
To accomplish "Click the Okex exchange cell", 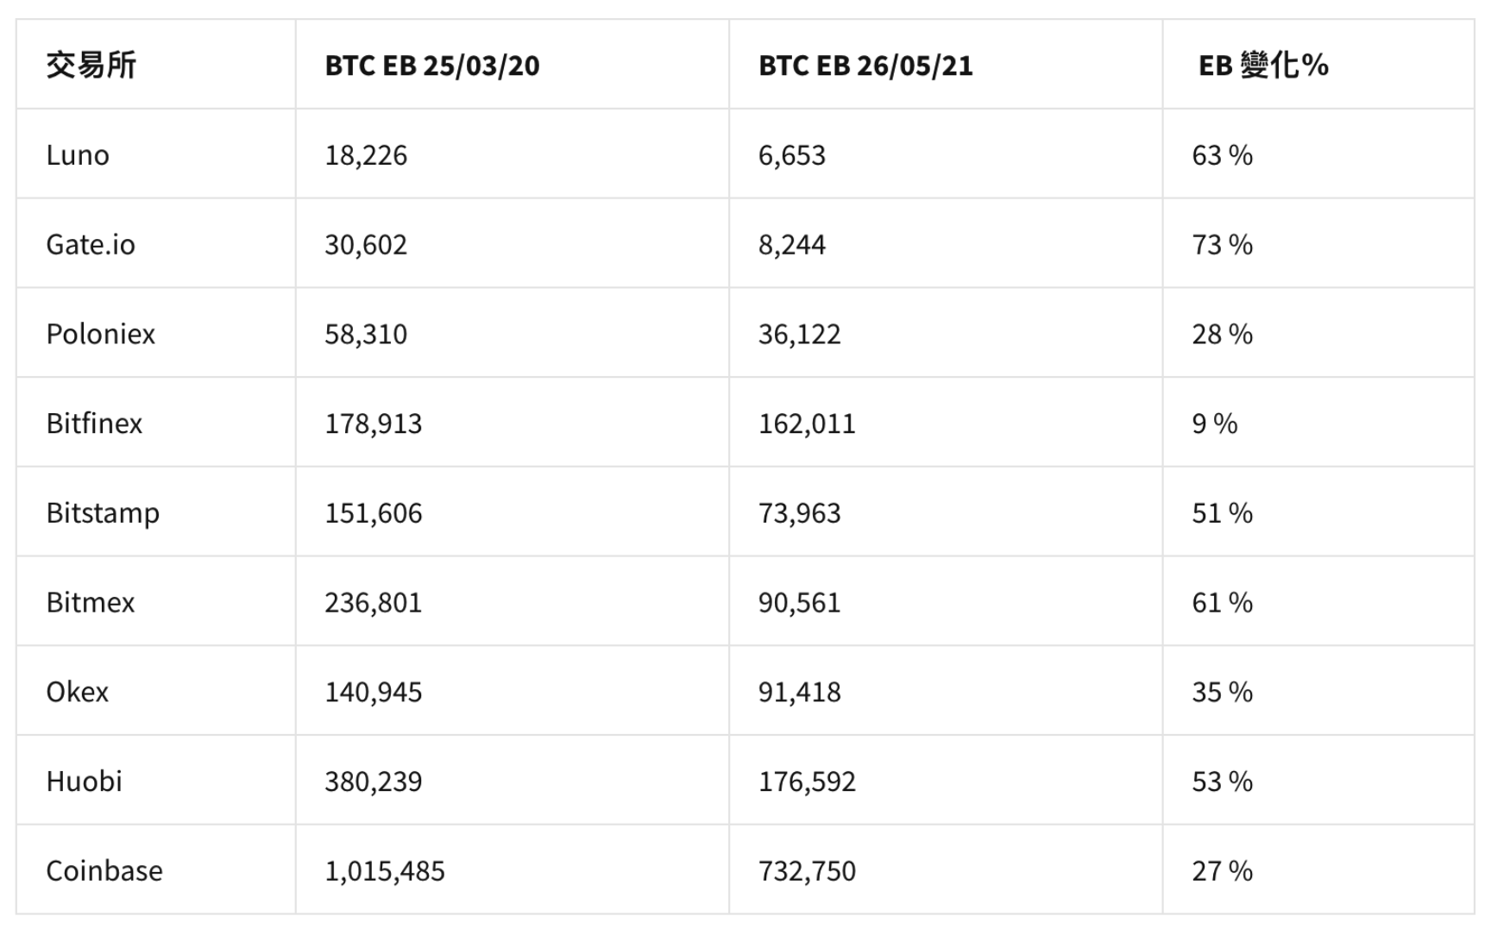I will (x=78, y=692).
